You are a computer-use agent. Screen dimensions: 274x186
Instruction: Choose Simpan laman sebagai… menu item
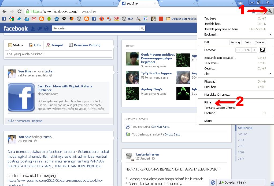tap(236, 58)
